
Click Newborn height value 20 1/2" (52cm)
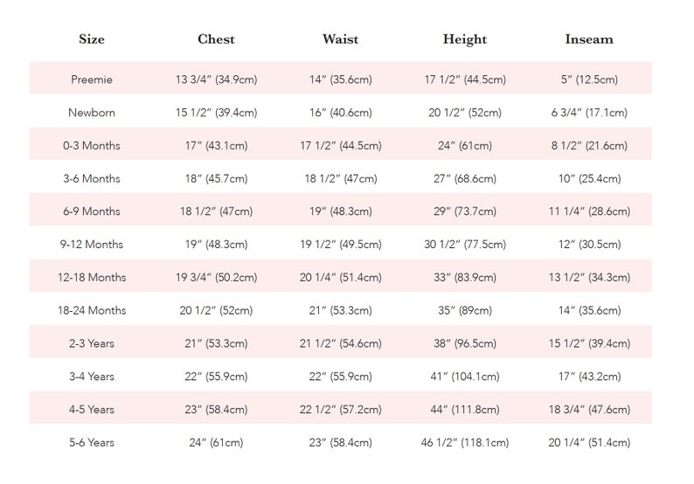[x=465, y=113]
